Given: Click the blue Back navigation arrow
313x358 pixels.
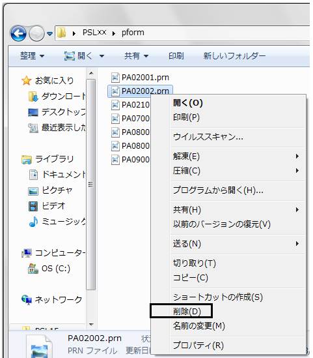Looking at the screenshot, I should pos(18,33).
